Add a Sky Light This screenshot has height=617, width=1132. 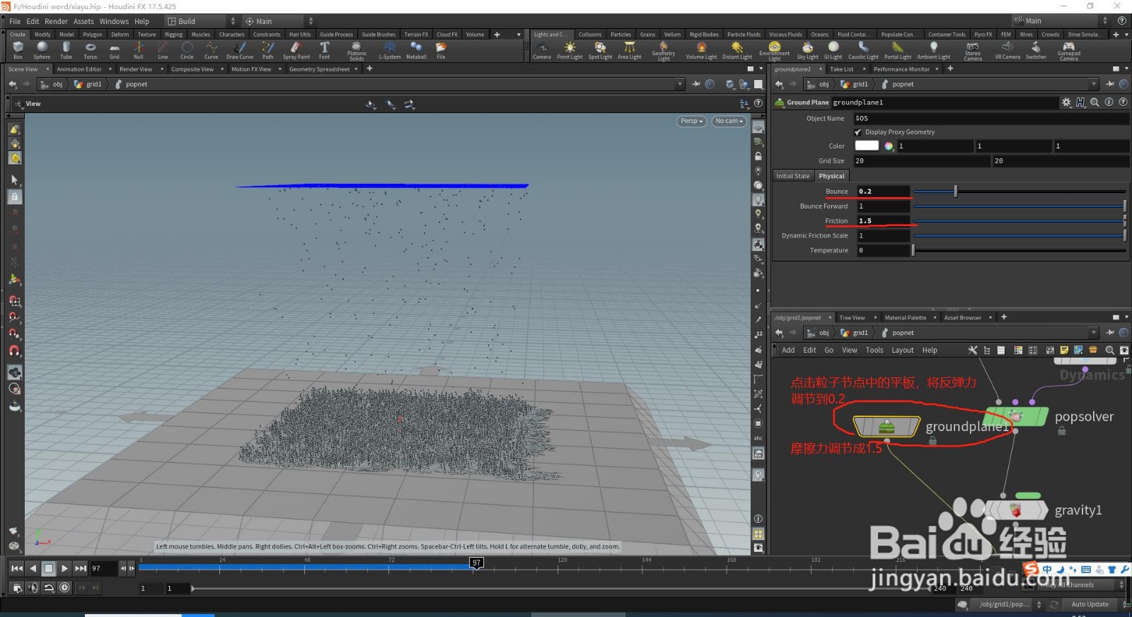pos(807,51)
